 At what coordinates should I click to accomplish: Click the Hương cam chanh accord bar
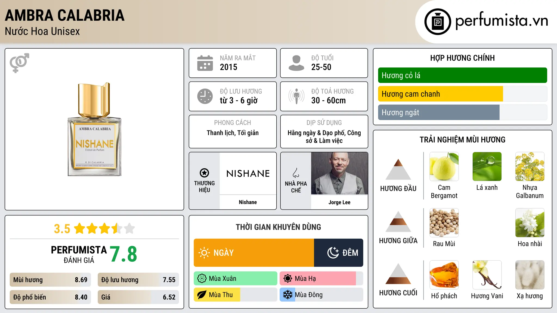click(462, 94)
